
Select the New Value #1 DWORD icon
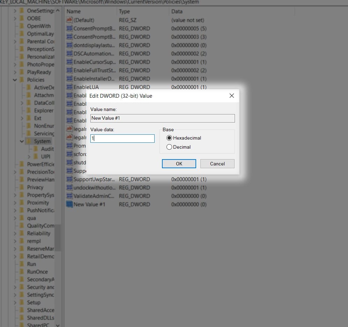click(69, 204)
